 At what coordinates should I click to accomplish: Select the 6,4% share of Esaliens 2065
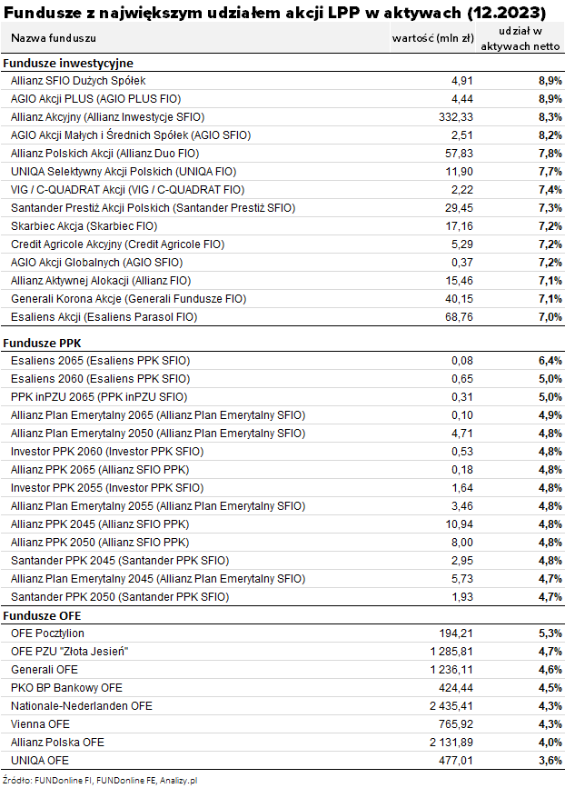544,361
